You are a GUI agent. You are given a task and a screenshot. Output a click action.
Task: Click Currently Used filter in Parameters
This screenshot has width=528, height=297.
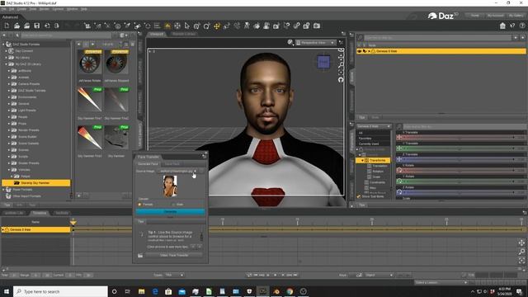[x=369, y=144]
